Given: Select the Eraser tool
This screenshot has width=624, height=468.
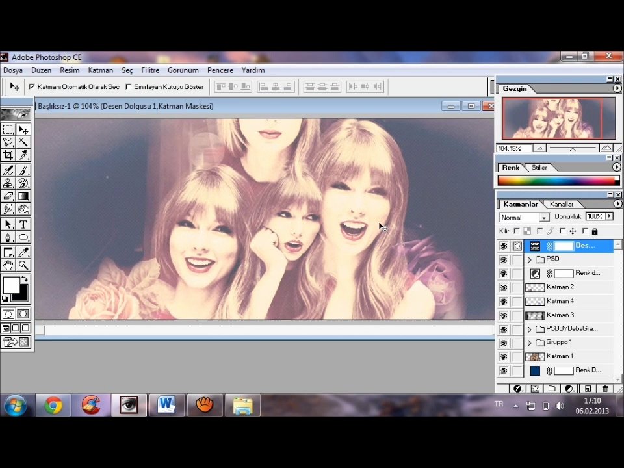Looking at the screenshot, I should click(8, 196).
